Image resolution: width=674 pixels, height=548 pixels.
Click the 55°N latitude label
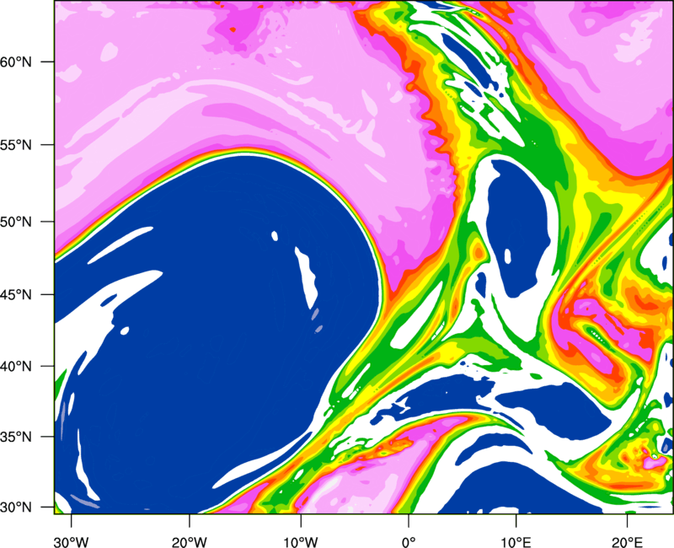click(16, 145)
